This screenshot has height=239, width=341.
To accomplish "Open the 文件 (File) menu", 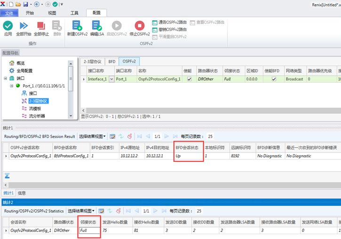I will [9, 13].
